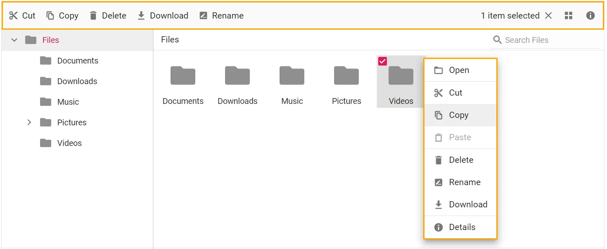Select Downloads in the navigation tree
Screen dimensions: 607x249
(x=77, y=81)
